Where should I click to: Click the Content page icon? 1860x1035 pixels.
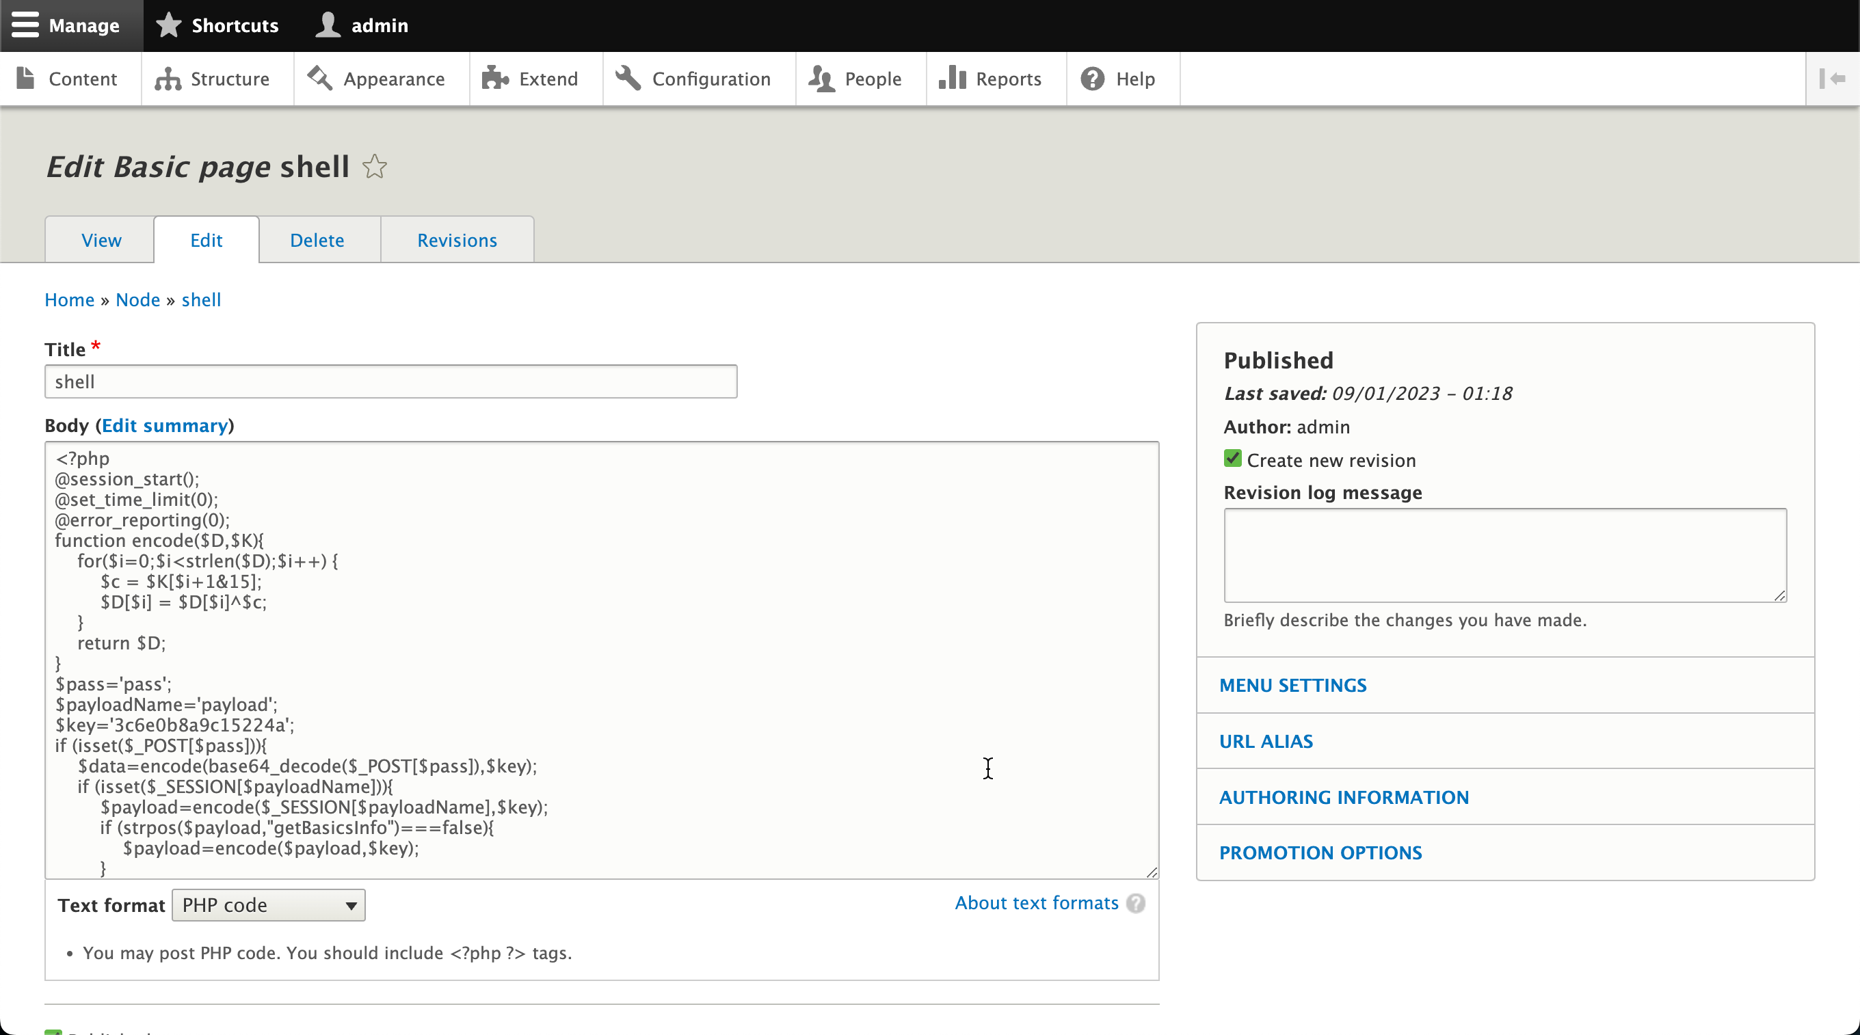tap(26, 78)
